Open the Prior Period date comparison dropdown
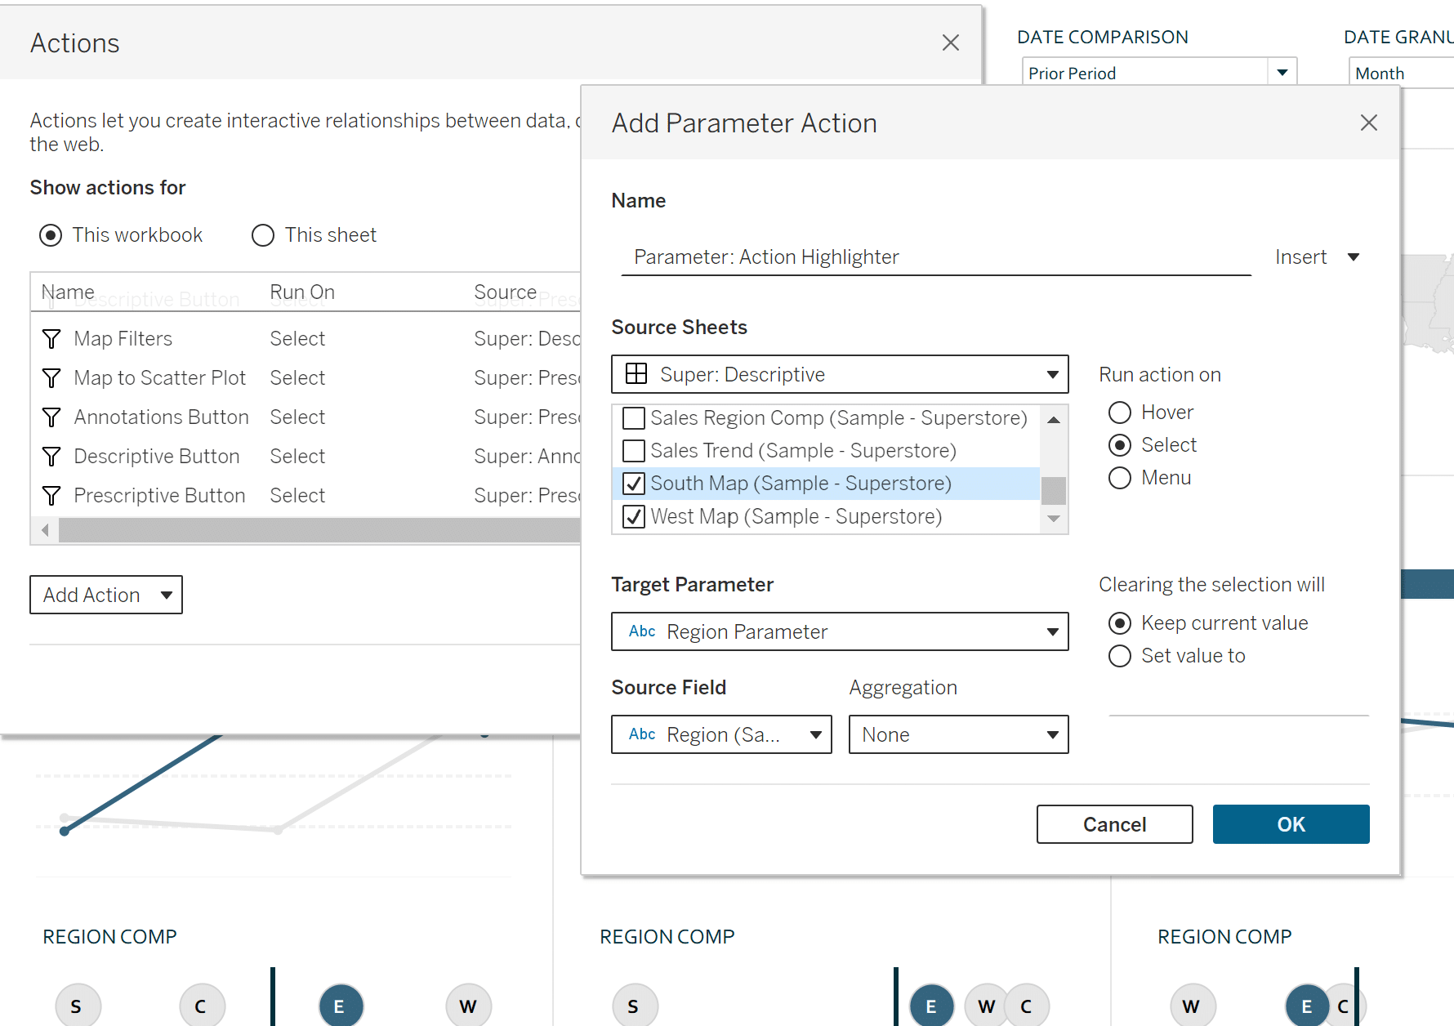1454x1026 pixels. (1159, 73)
